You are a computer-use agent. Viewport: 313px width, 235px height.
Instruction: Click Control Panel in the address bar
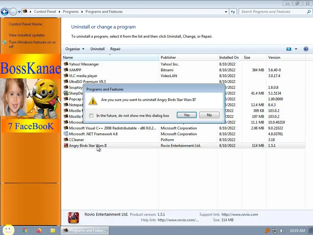45,12
